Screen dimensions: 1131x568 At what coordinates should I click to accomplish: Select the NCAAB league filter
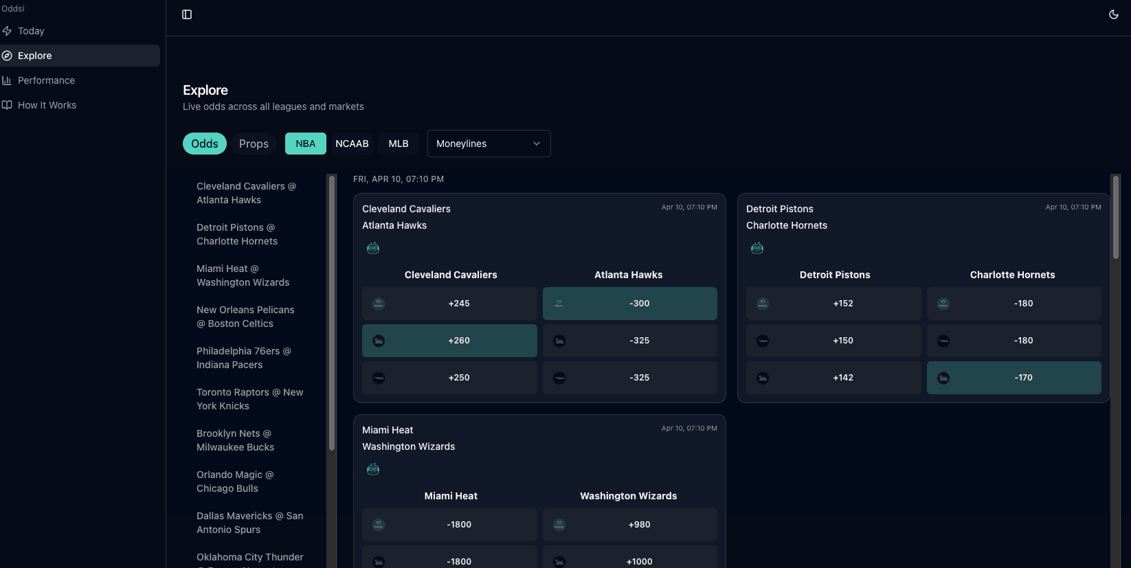pos(352,144)
